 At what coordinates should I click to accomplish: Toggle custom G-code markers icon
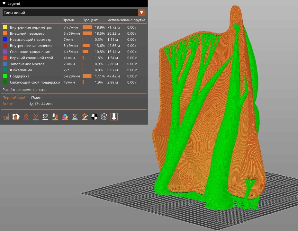85,117
